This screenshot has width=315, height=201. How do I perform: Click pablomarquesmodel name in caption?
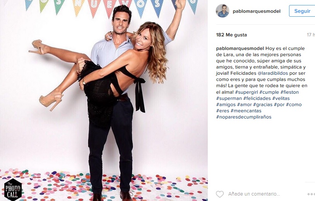[x=240, y=48]
